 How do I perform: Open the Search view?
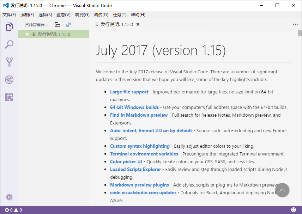(x=9, y=44)
